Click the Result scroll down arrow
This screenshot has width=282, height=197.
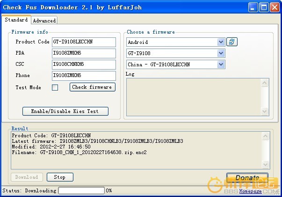point(266,164)
